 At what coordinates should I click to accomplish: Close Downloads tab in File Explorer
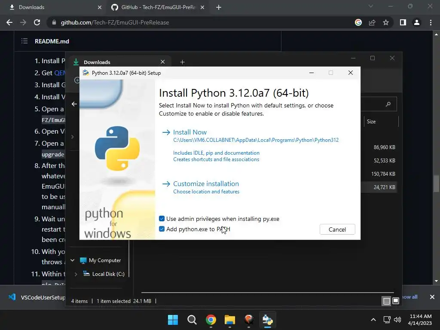[x=162, y=62]
